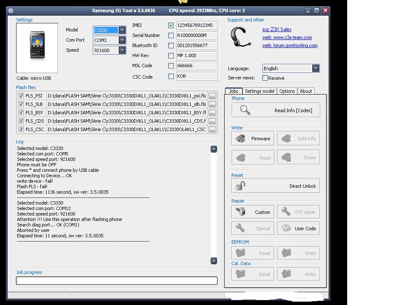Open the www.z3x-team.com link

tap(287, 37)
